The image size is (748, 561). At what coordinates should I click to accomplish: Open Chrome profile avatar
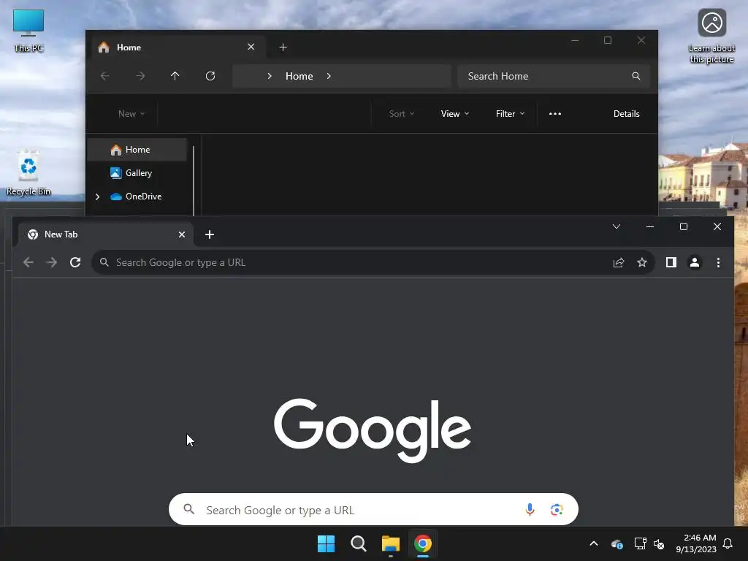tap(695, 262)
